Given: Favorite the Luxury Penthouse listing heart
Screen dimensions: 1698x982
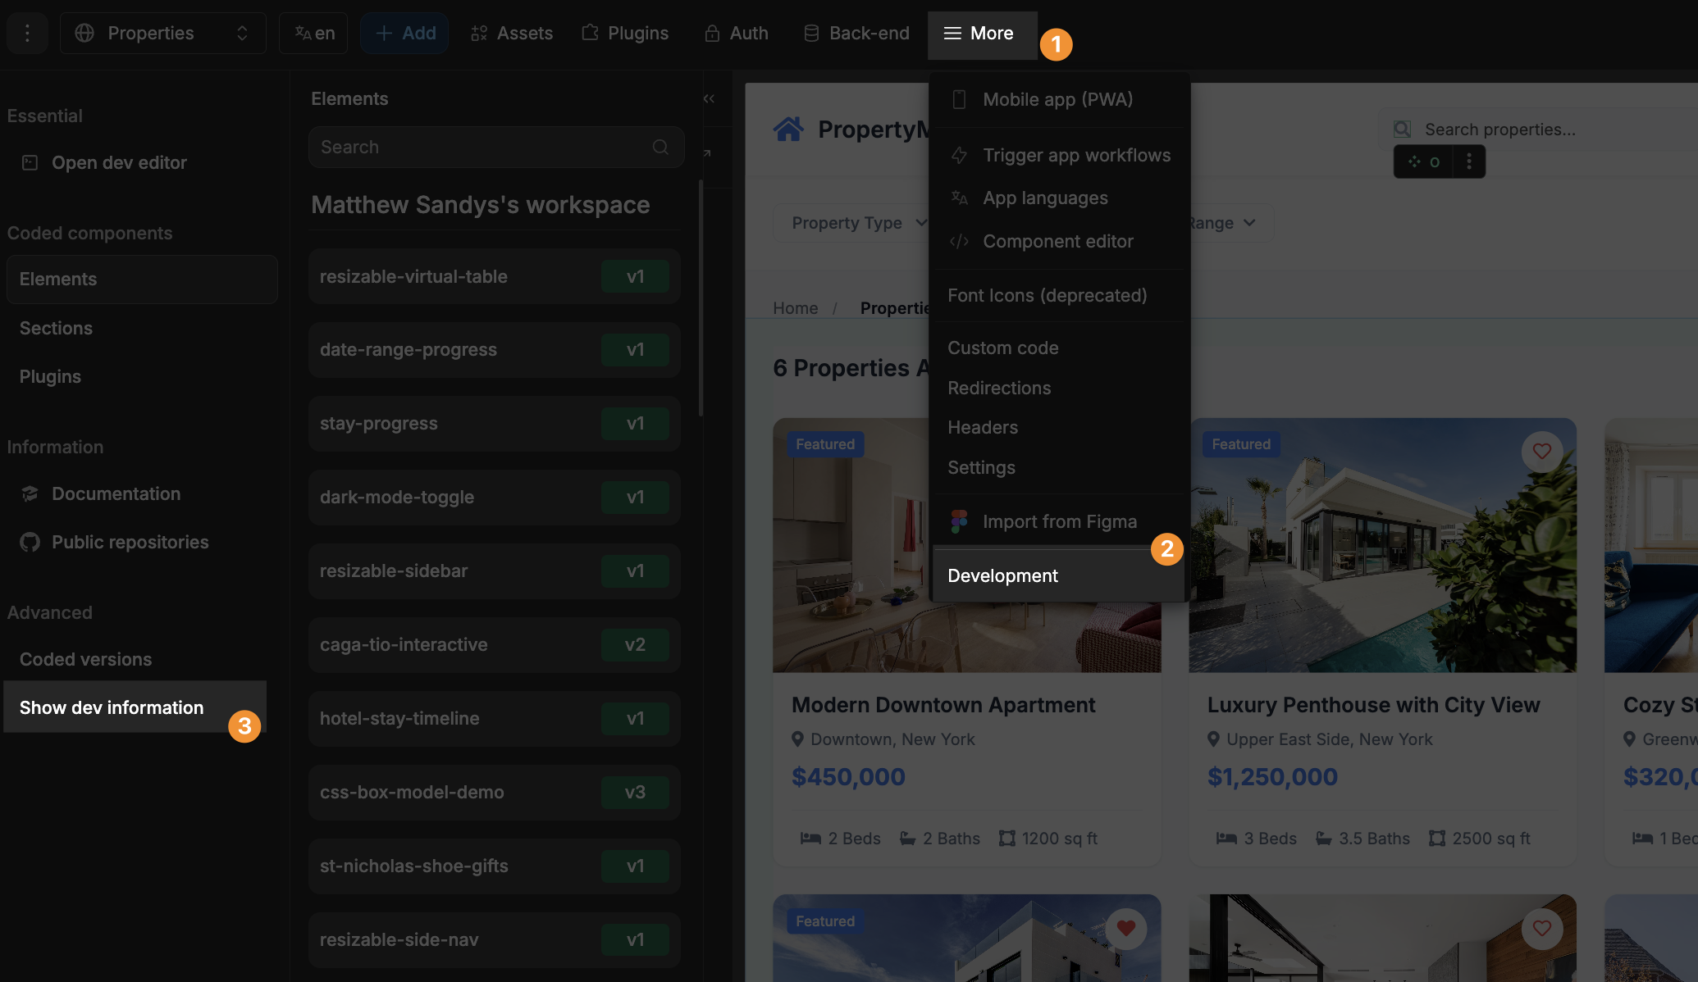Looking at the screenshot, I should point(1541,451).
